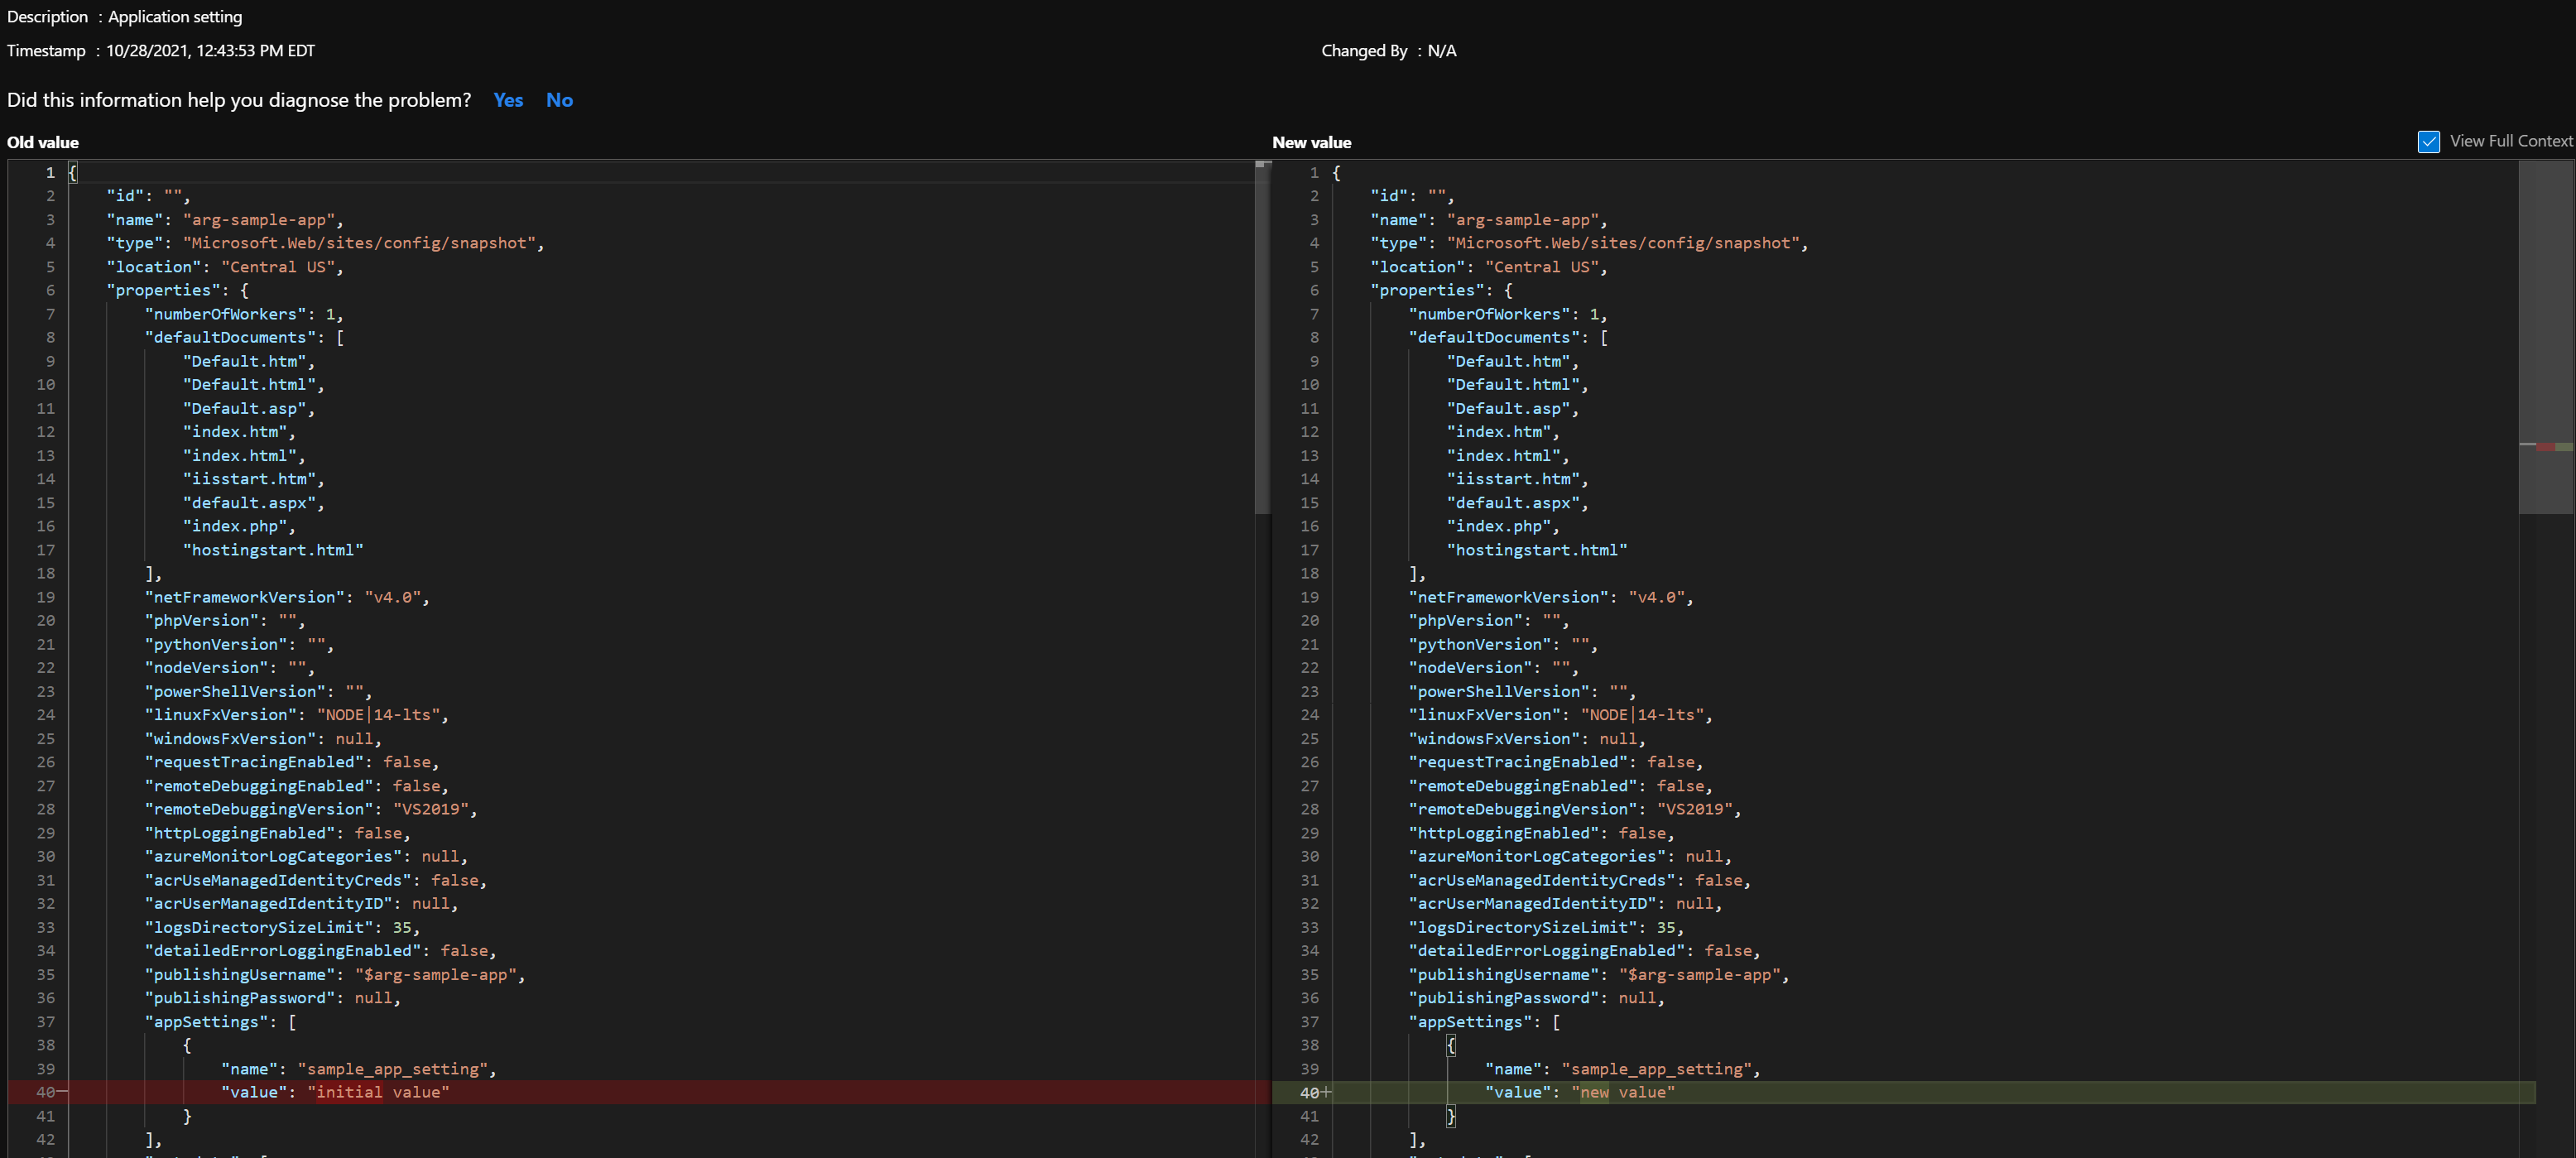This screenshot has width=2576, height=1158.
Task: Click the highlighted opening brace on new line 38
Action: coord(1451,1045)
